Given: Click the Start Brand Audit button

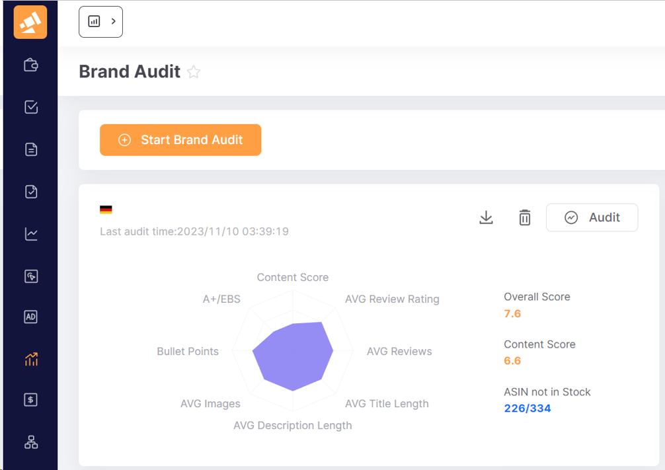Looking at the screenshot, I should [x=180, y=140].
